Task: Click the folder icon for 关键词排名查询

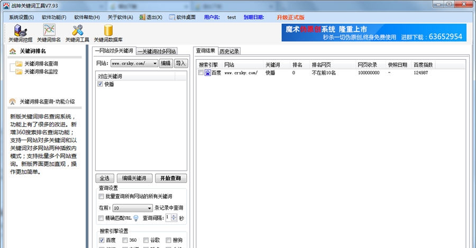Action: pyautogui.click(x=19, y=64)
